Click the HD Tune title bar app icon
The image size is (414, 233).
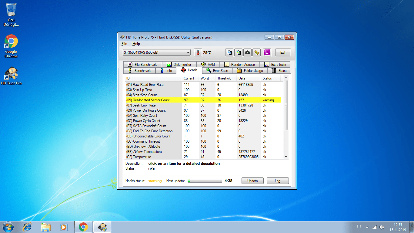tap(122, 37)
